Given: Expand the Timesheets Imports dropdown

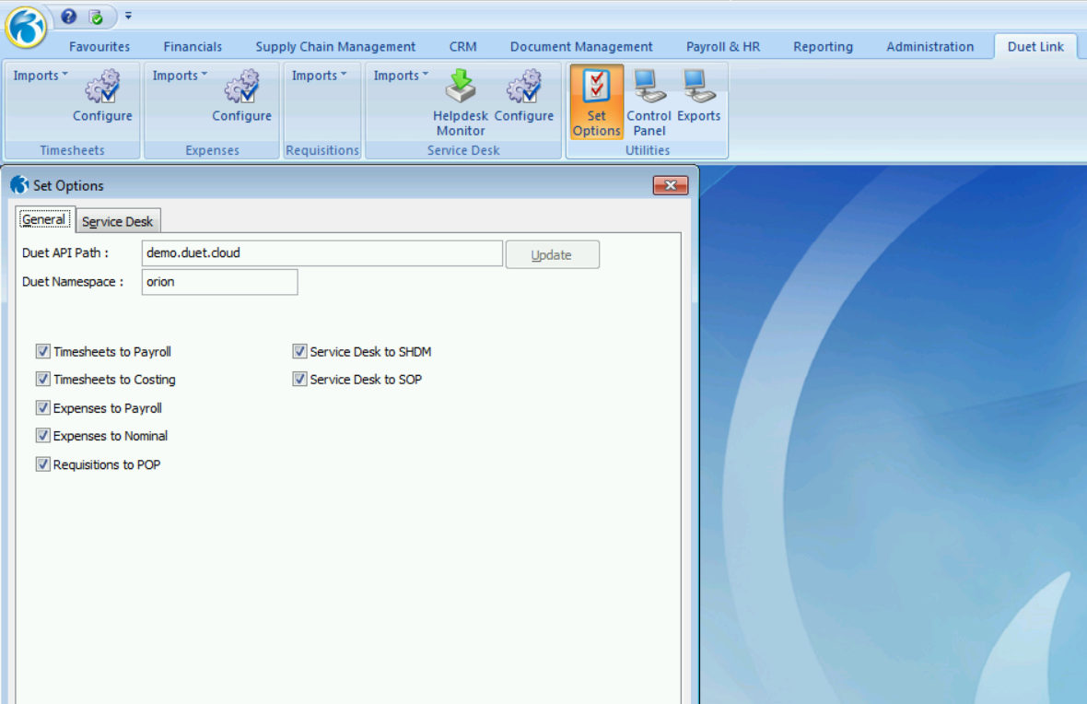Looking at the screenshot, I should coord(41,75).
